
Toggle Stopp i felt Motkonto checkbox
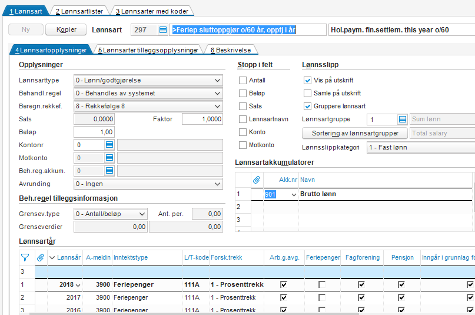[243, 145]
